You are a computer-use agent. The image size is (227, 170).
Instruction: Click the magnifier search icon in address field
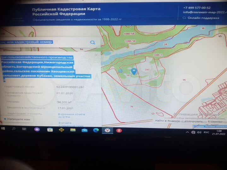point(92,42)
